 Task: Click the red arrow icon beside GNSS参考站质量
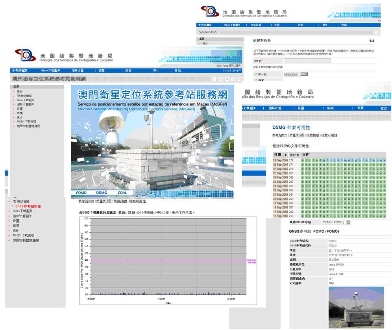click(x=13, y=206)
